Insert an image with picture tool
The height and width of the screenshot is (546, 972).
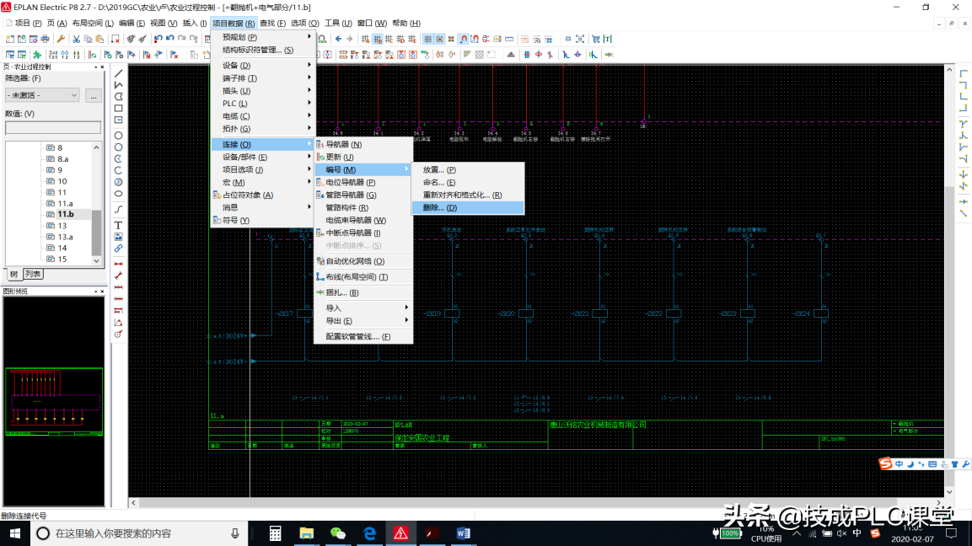tap(118, 237)
